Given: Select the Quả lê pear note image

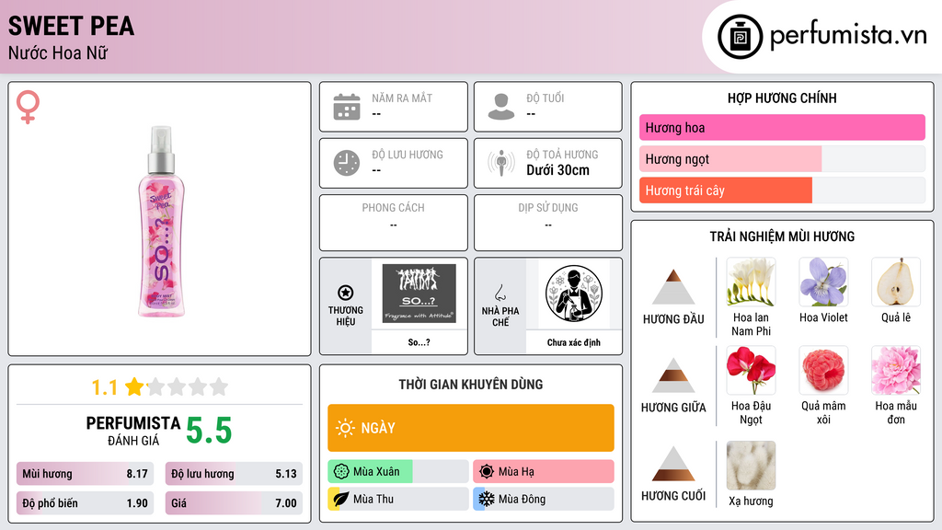Looking at the screenshot, I should tap(896, 282).
